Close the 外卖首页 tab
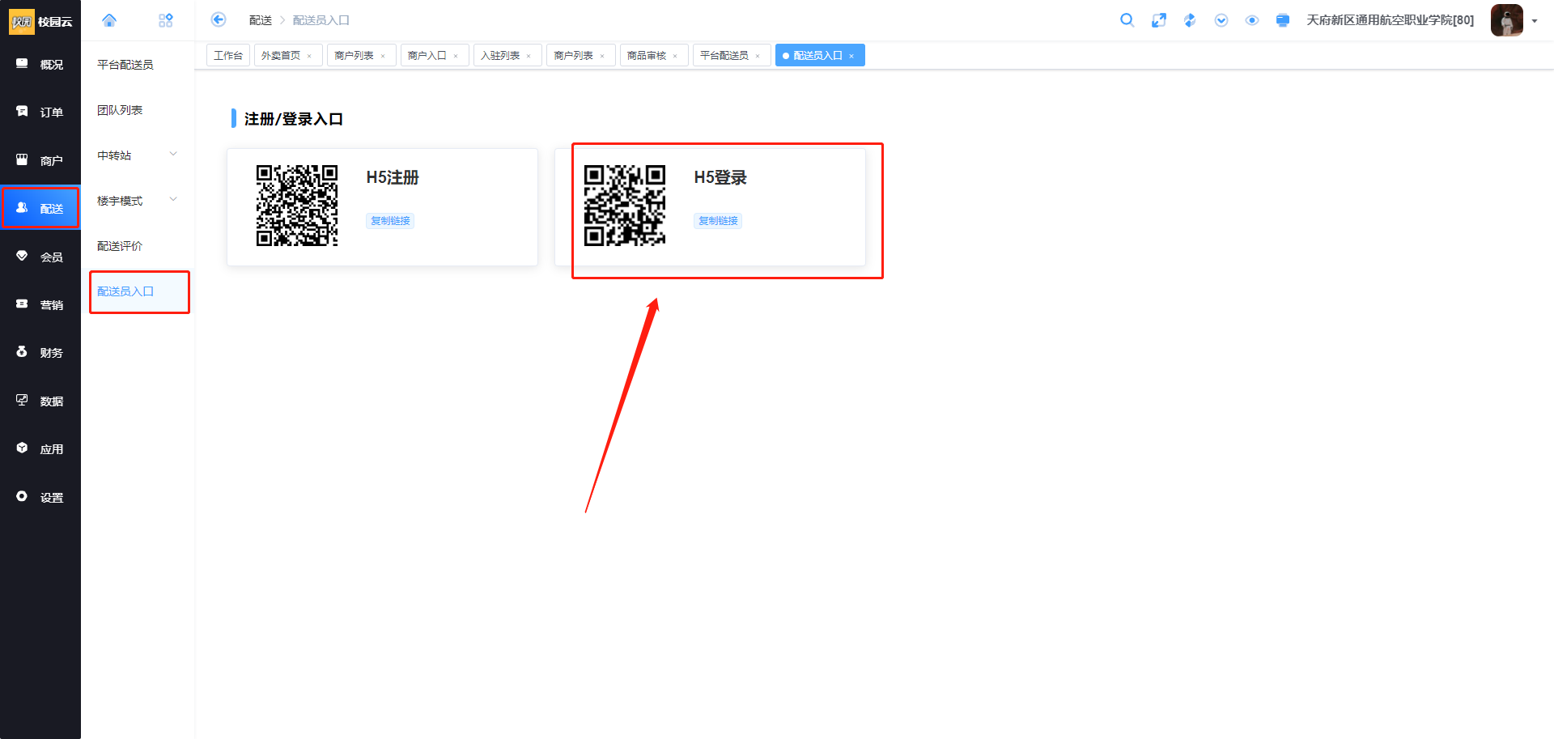Image resolution: width=1554 pixels, height=739 pixels. click(309, 56)
